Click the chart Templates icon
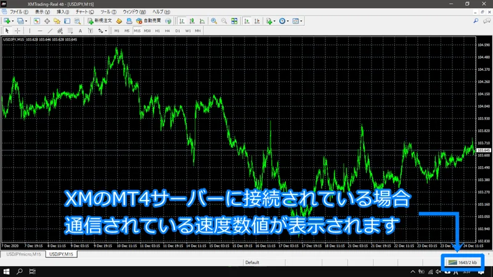 (x=296, y=21)
